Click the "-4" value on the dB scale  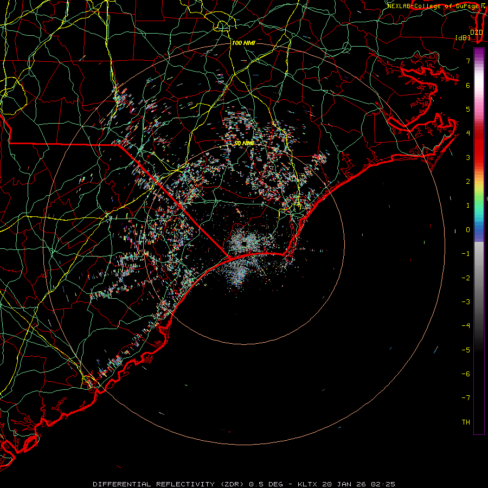click(466, 326)
